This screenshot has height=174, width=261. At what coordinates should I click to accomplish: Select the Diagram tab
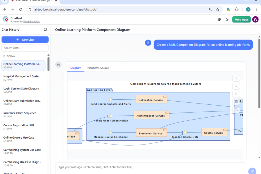75,68
